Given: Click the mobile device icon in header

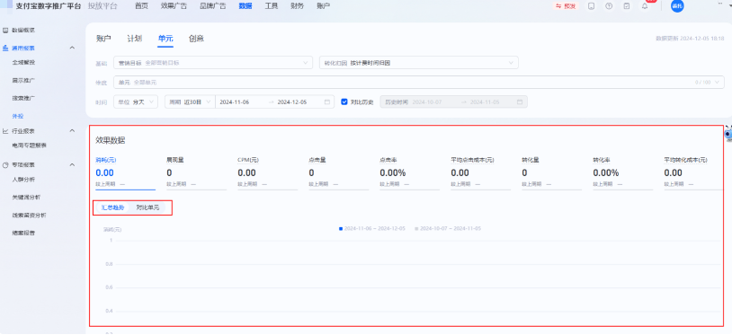Looking at the screenshot, I should pyautogui.click(x=592, y=6).
